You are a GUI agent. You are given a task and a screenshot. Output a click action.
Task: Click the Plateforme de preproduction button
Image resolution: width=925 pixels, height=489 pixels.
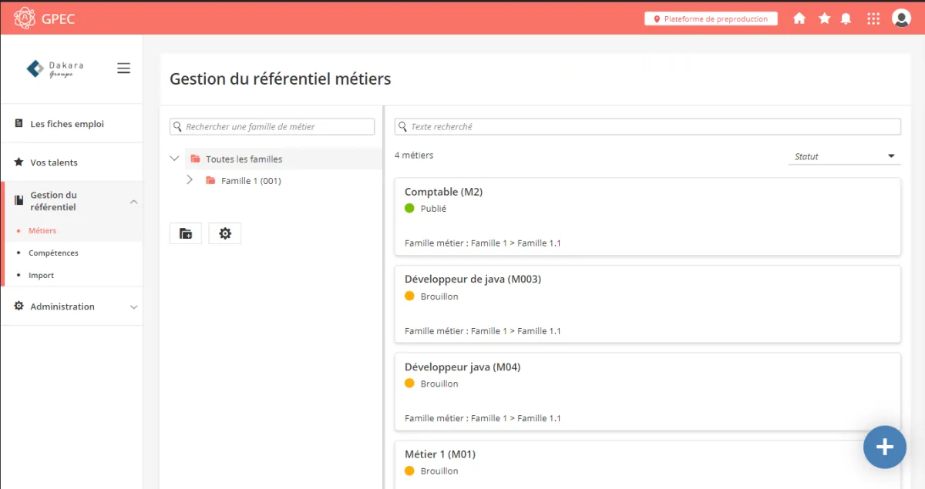point(711,18)
